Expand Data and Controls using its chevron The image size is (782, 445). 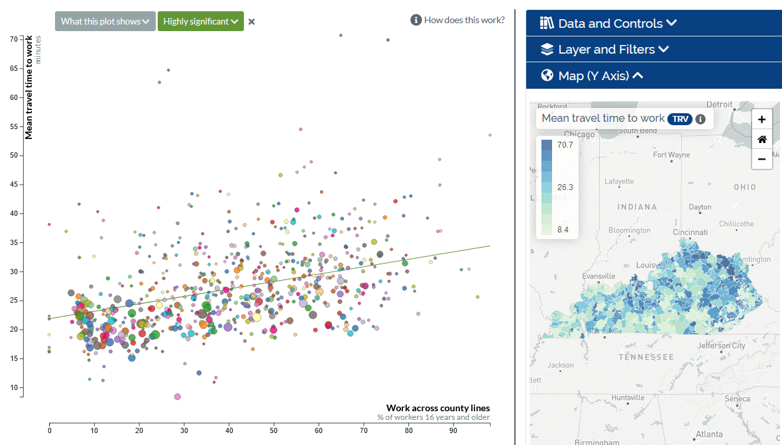pos(671,23)
